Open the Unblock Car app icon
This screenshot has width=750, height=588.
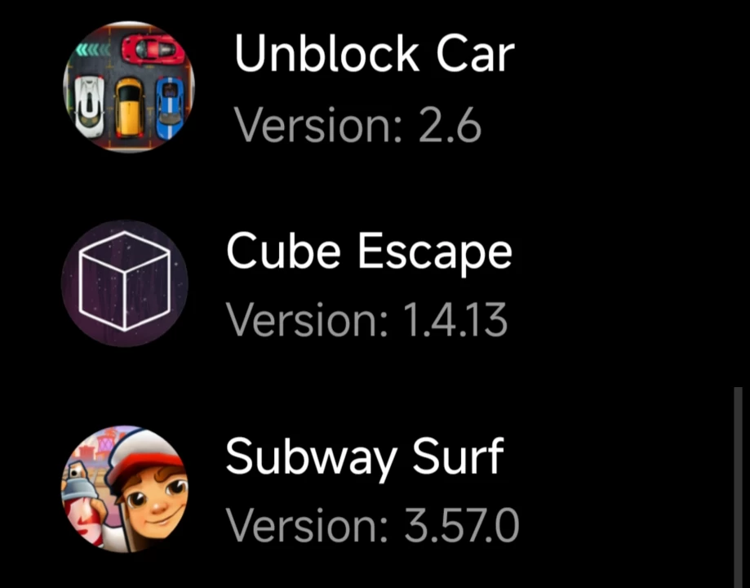tap(129, 87)
